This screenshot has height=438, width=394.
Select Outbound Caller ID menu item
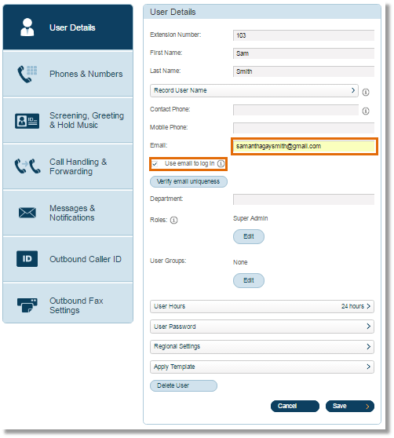(x=67, y=259)
